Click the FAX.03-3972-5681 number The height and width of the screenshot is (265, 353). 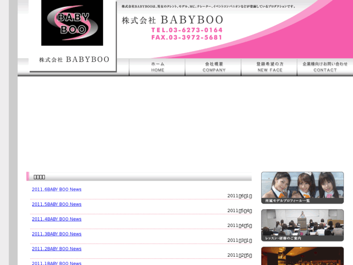[x=186, y=37]
